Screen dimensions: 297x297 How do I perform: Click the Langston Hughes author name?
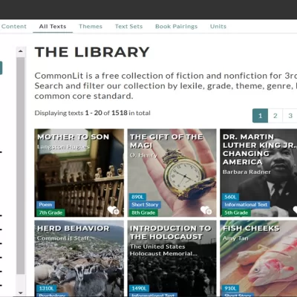click(x=63, y=147)
